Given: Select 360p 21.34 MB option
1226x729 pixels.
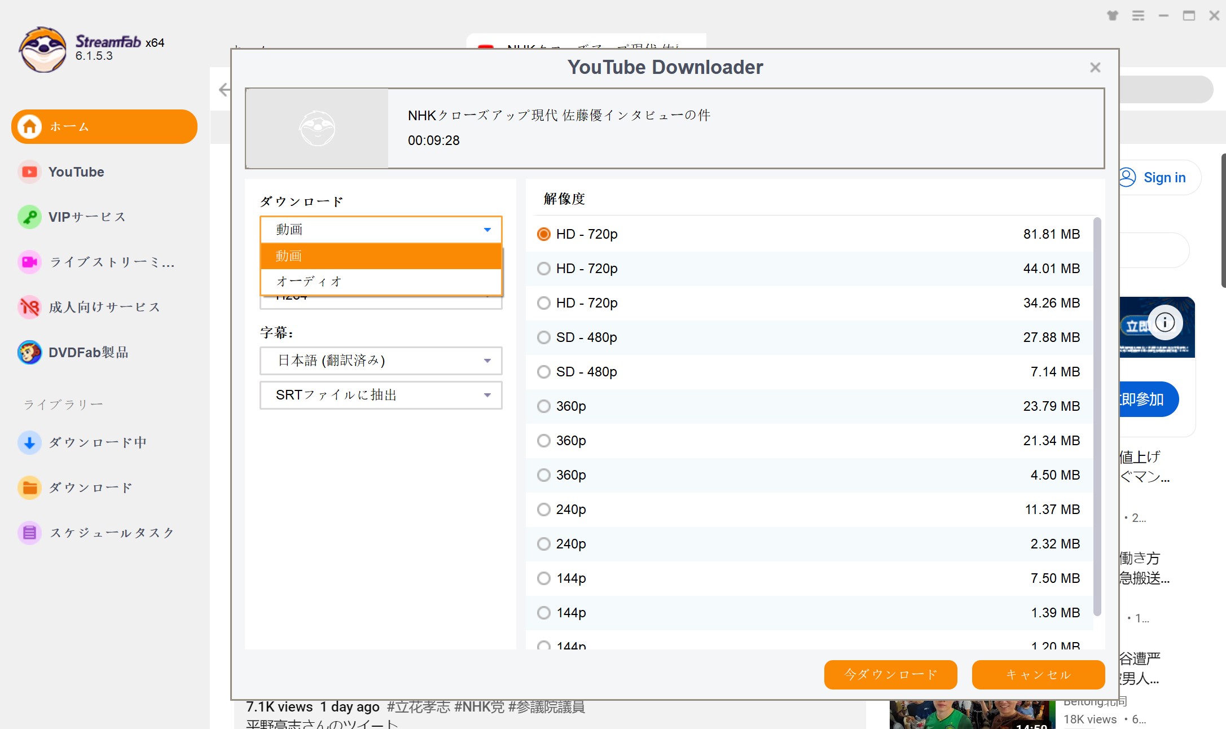Looking at the screenshot, I should point(809,440).
